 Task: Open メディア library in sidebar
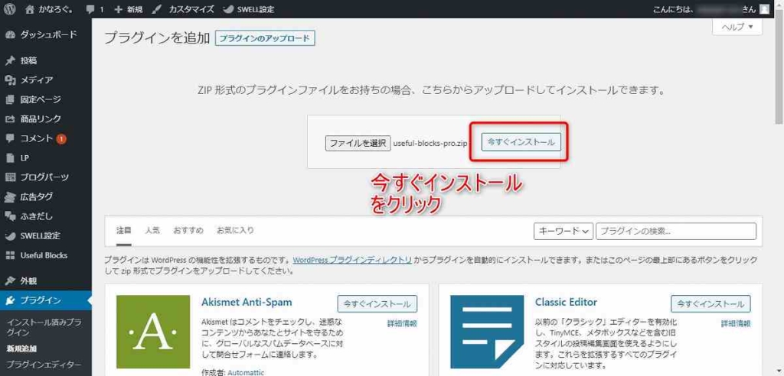[36, 79]
